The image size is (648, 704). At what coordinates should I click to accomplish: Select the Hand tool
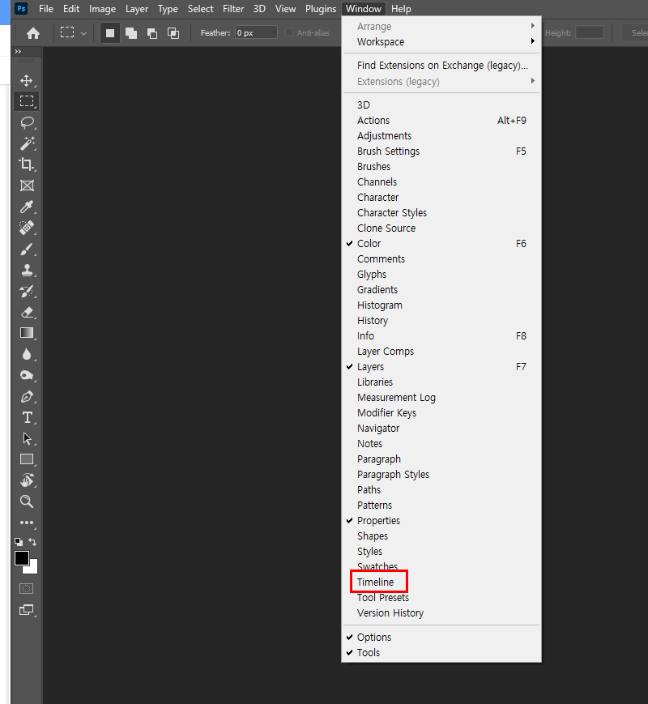click(27, 480)
